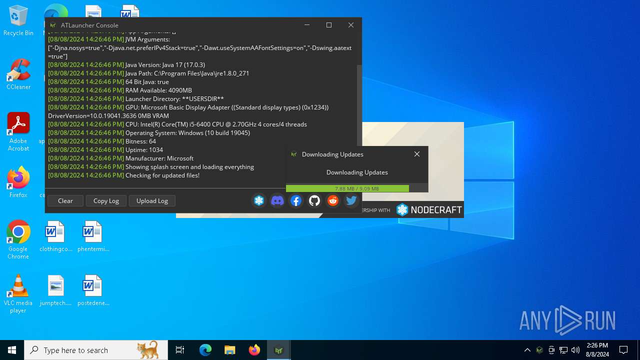The width and height of the screenshot is (640, 360).
Task: Select the Google Chrome desktop icon
Action: pyautogui.click(x=18, y=240)
